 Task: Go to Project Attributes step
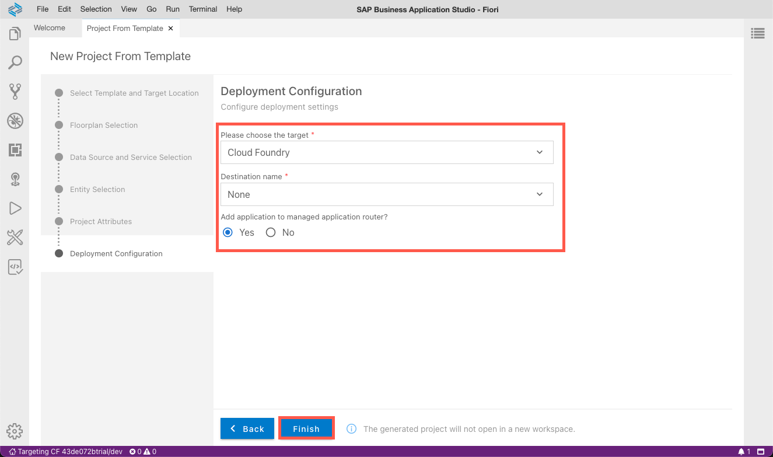point(101,222)
